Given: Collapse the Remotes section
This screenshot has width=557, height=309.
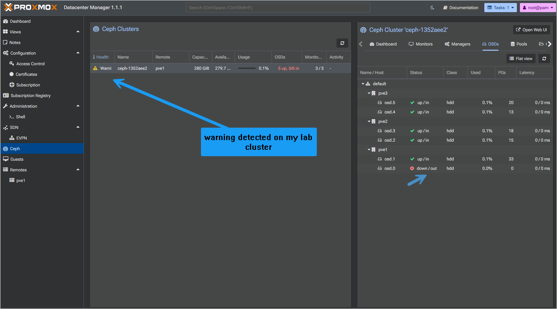Looking at the screenshot, I should (x=78, y=170).
